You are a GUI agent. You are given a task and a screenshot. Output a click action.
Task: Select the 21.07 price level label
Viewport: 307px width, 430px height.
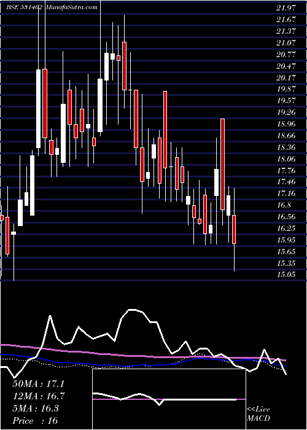(x=286, y=43)
